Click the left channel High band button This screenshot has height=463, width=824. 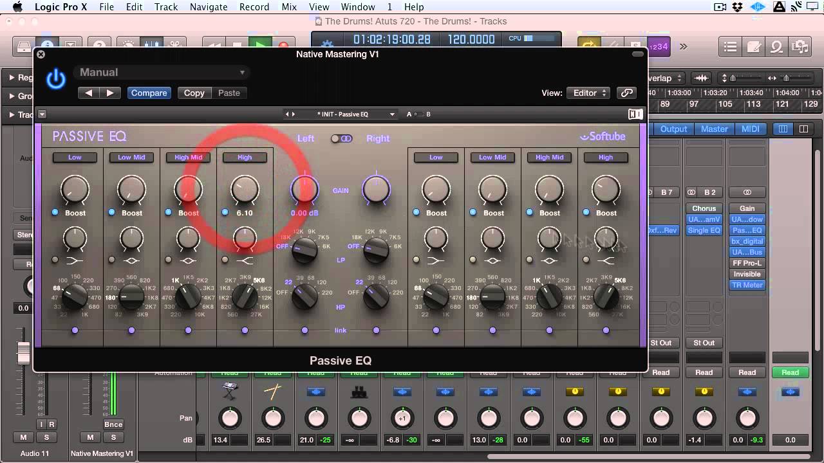pyautogui.click(x=245, y=158)
